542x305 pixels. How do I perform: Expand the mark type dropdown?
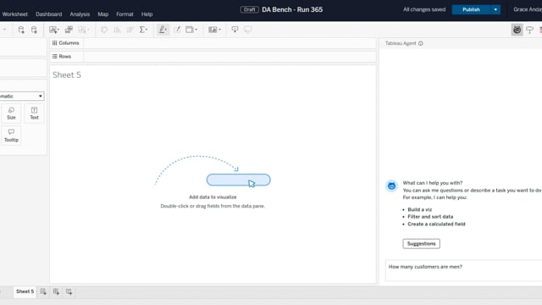tap(21, 96)
